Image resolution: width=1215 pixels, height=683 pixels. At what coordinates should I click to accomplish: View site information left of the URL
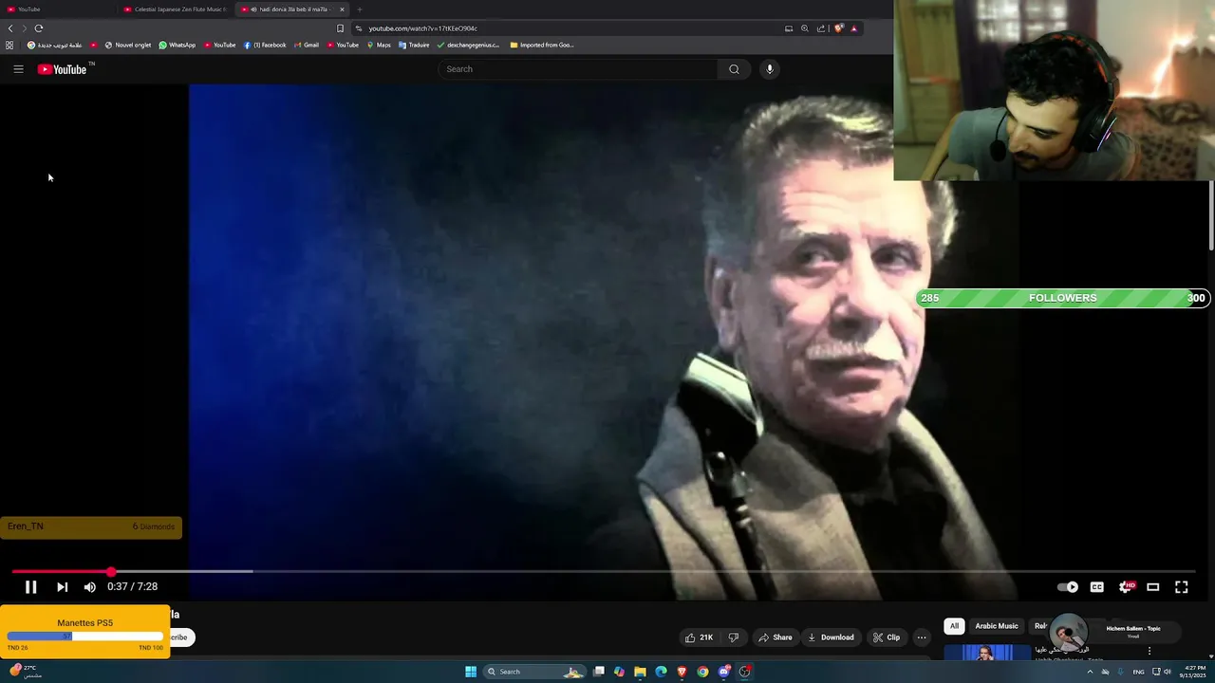[x=358, y=28]
